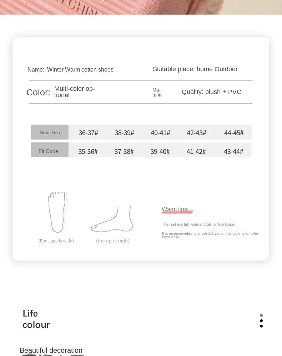Click the high instep foot illustration
Image resolution: width=282 pixels, height=356 pixels.
pyautogui.click(x=111, y=219)
